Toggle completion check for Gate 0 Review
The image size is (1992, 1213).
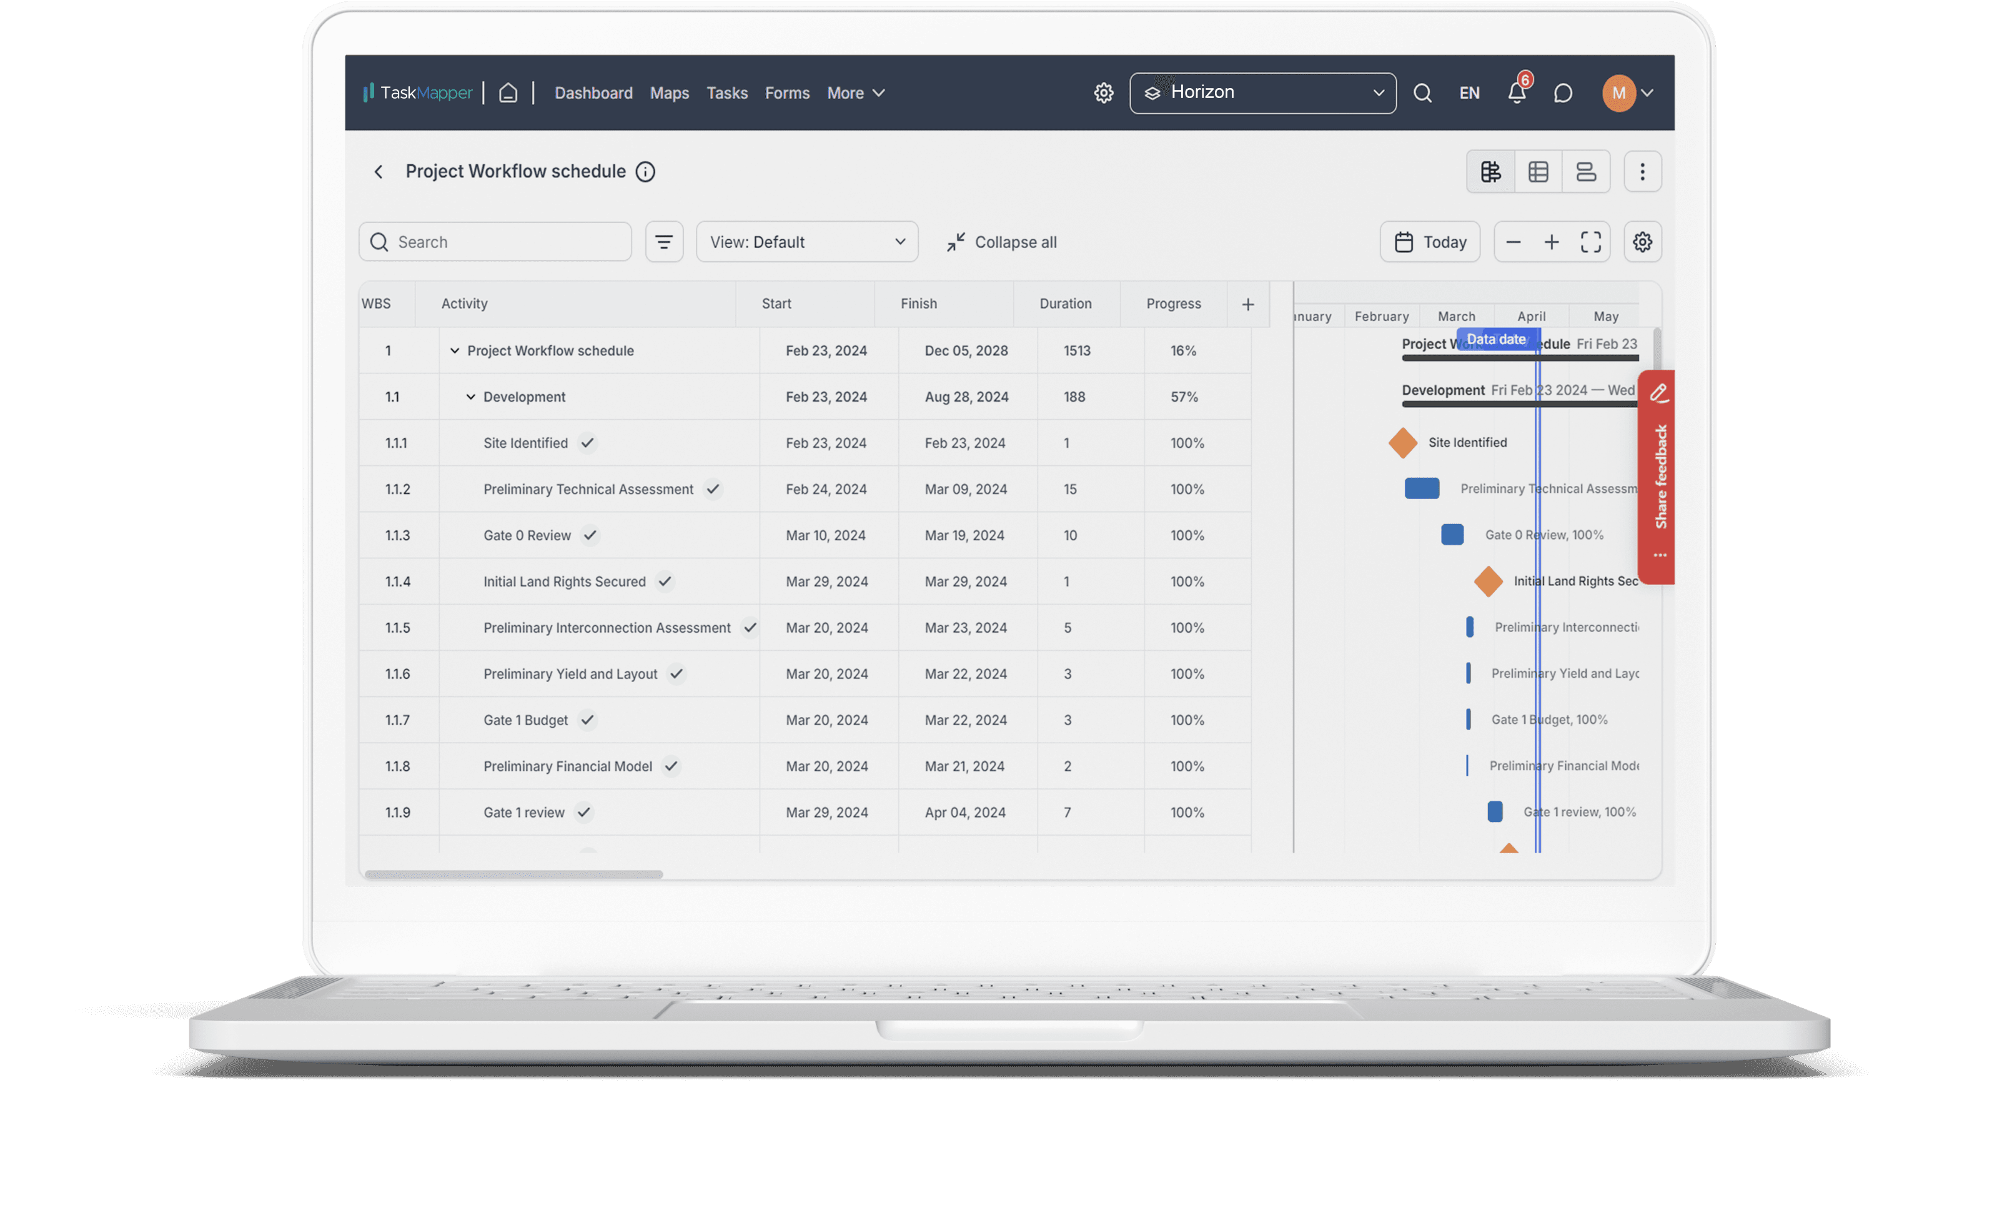click(x=589, y=535)
